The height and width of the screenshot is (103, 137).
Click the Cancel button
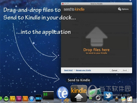(x=114, y=70)
